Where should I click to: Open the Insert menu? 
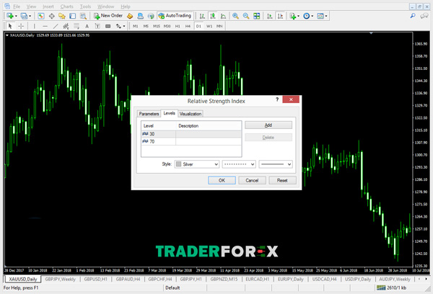[48, 6]
